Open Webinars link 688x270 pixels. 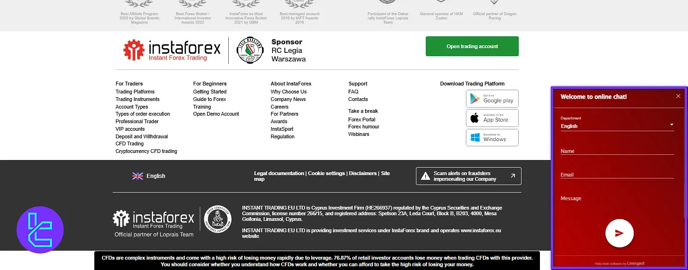point(359,134)
